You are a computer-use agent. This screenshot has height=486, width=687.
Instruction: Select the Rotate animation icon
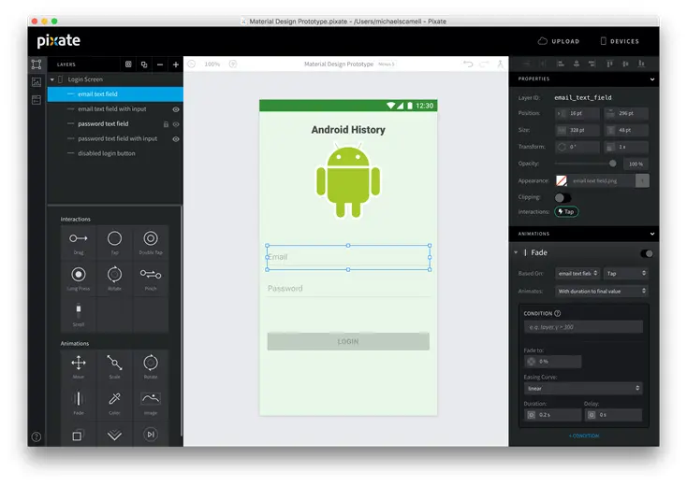tap(151, 363)
